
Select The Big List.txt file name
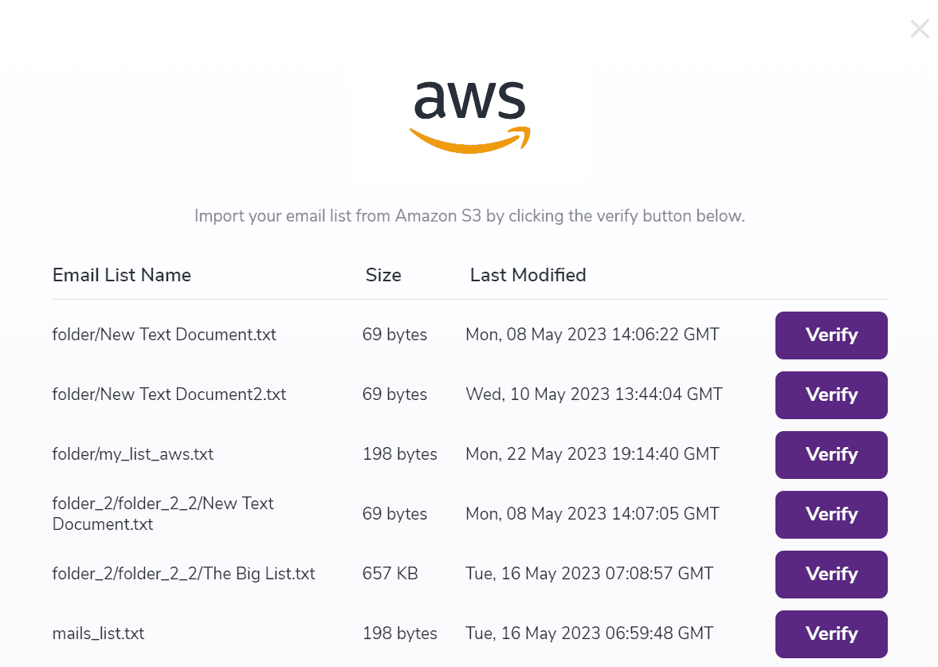tap(183, 573)
